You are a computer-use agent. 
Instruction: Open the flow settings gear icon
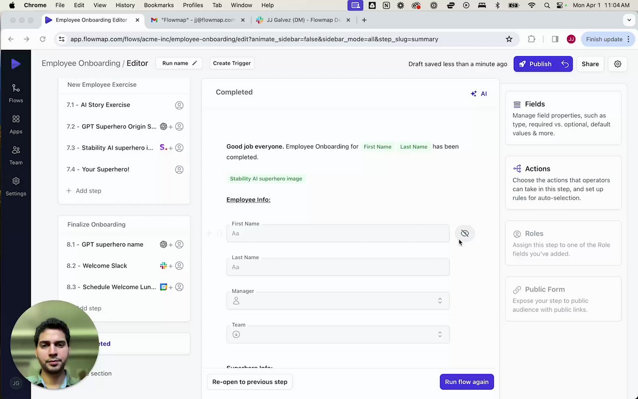pos(618,64)
